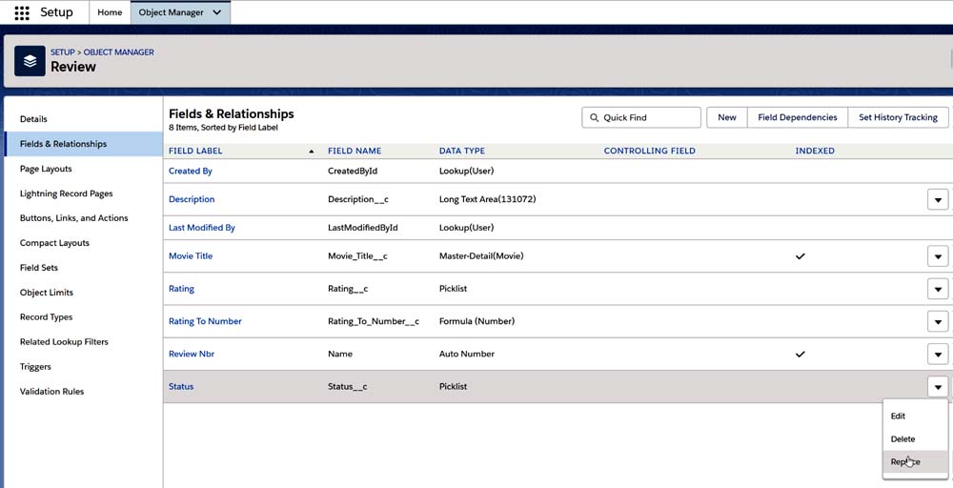The width and height of the screenshot is (953, 488).
Task: Choose Edit from the Status menu
Action: tap(898, 417)
